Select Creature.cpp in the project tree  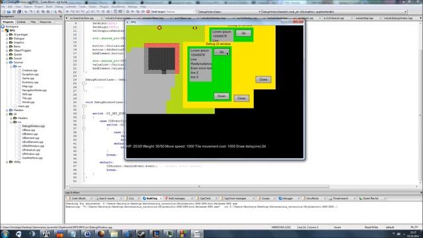(x=30, y=71)
